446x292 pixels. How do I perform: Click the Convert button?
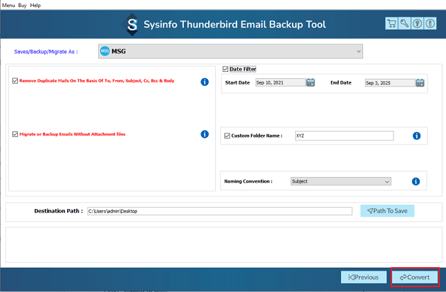(415, 277)
